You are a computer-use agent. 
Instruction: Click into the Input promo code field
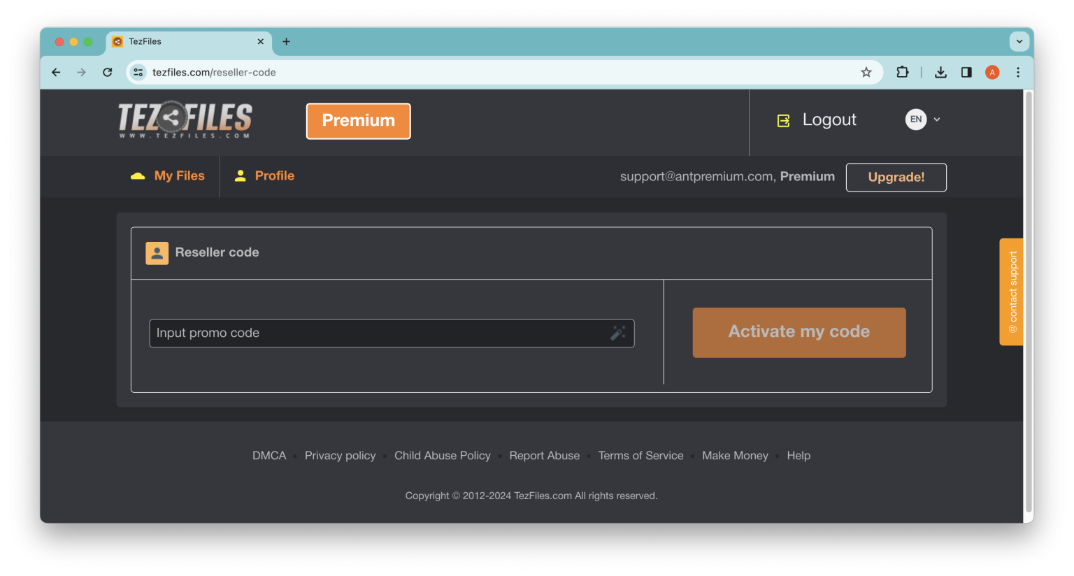[378, 333]
